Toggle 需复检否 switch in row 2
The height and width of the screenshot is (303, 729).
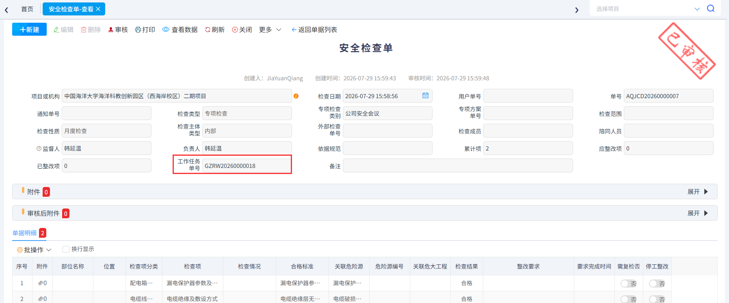628,299
